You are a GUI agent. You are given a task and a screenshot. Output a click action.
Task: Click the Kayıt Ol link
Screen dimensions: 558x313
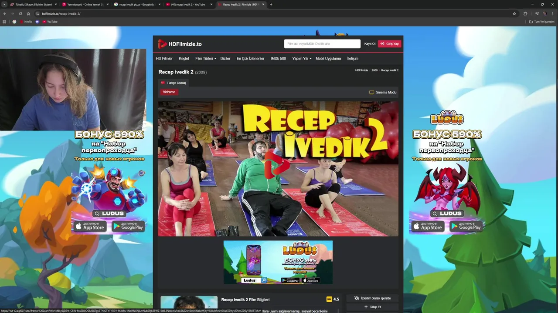click(370, 44)
